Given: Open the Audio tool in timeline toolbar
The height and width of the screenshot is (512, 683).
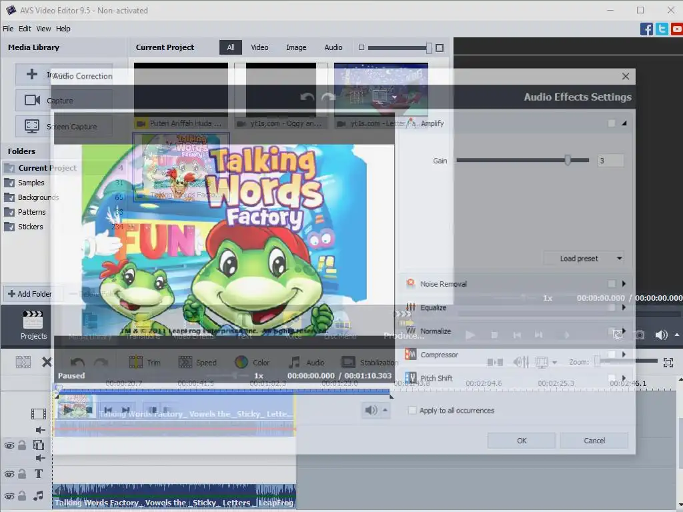Looking at the screenshot, I should (307, 362).
